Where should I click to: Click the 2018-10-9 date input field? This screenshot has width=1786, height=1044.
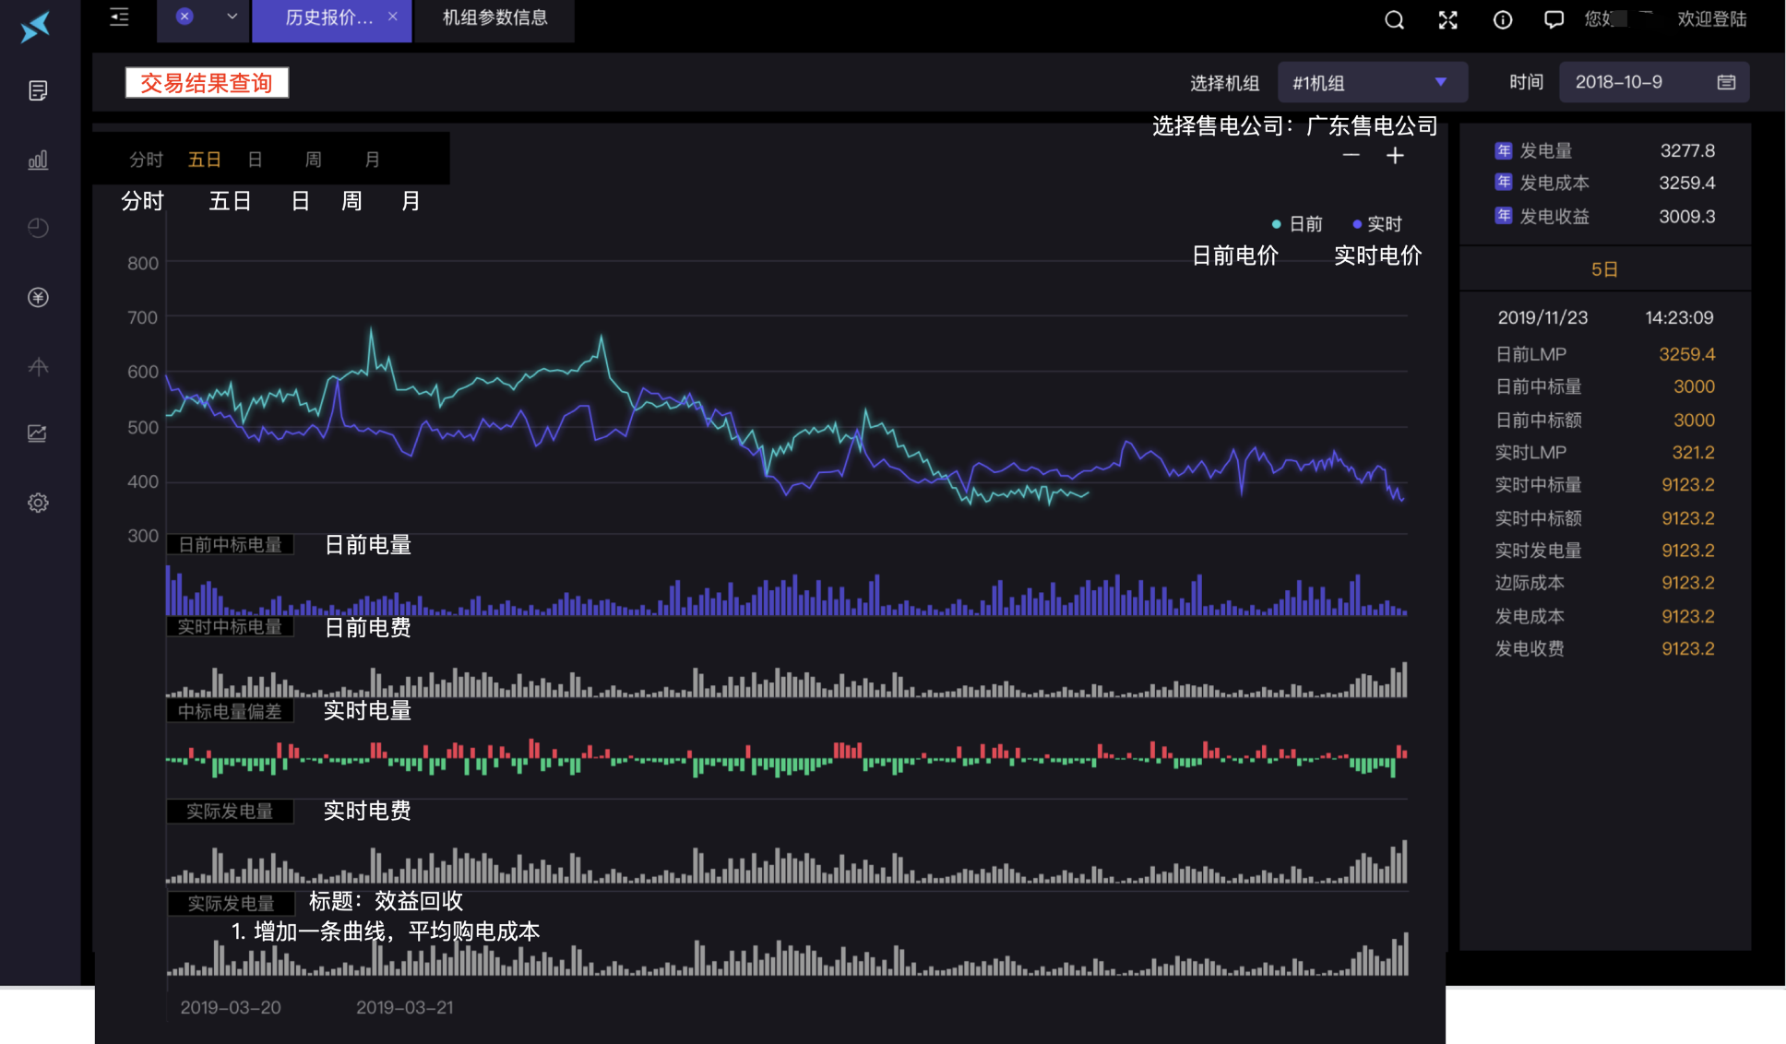[1653, 82]
